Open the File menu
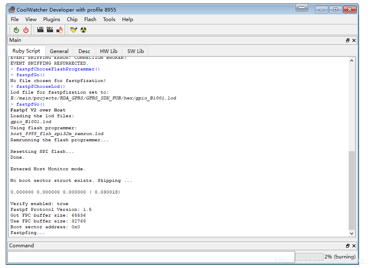 (x=15, y=19)
